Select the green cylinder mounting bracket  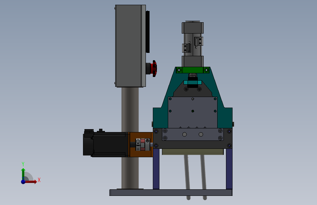tap(192, 70)
